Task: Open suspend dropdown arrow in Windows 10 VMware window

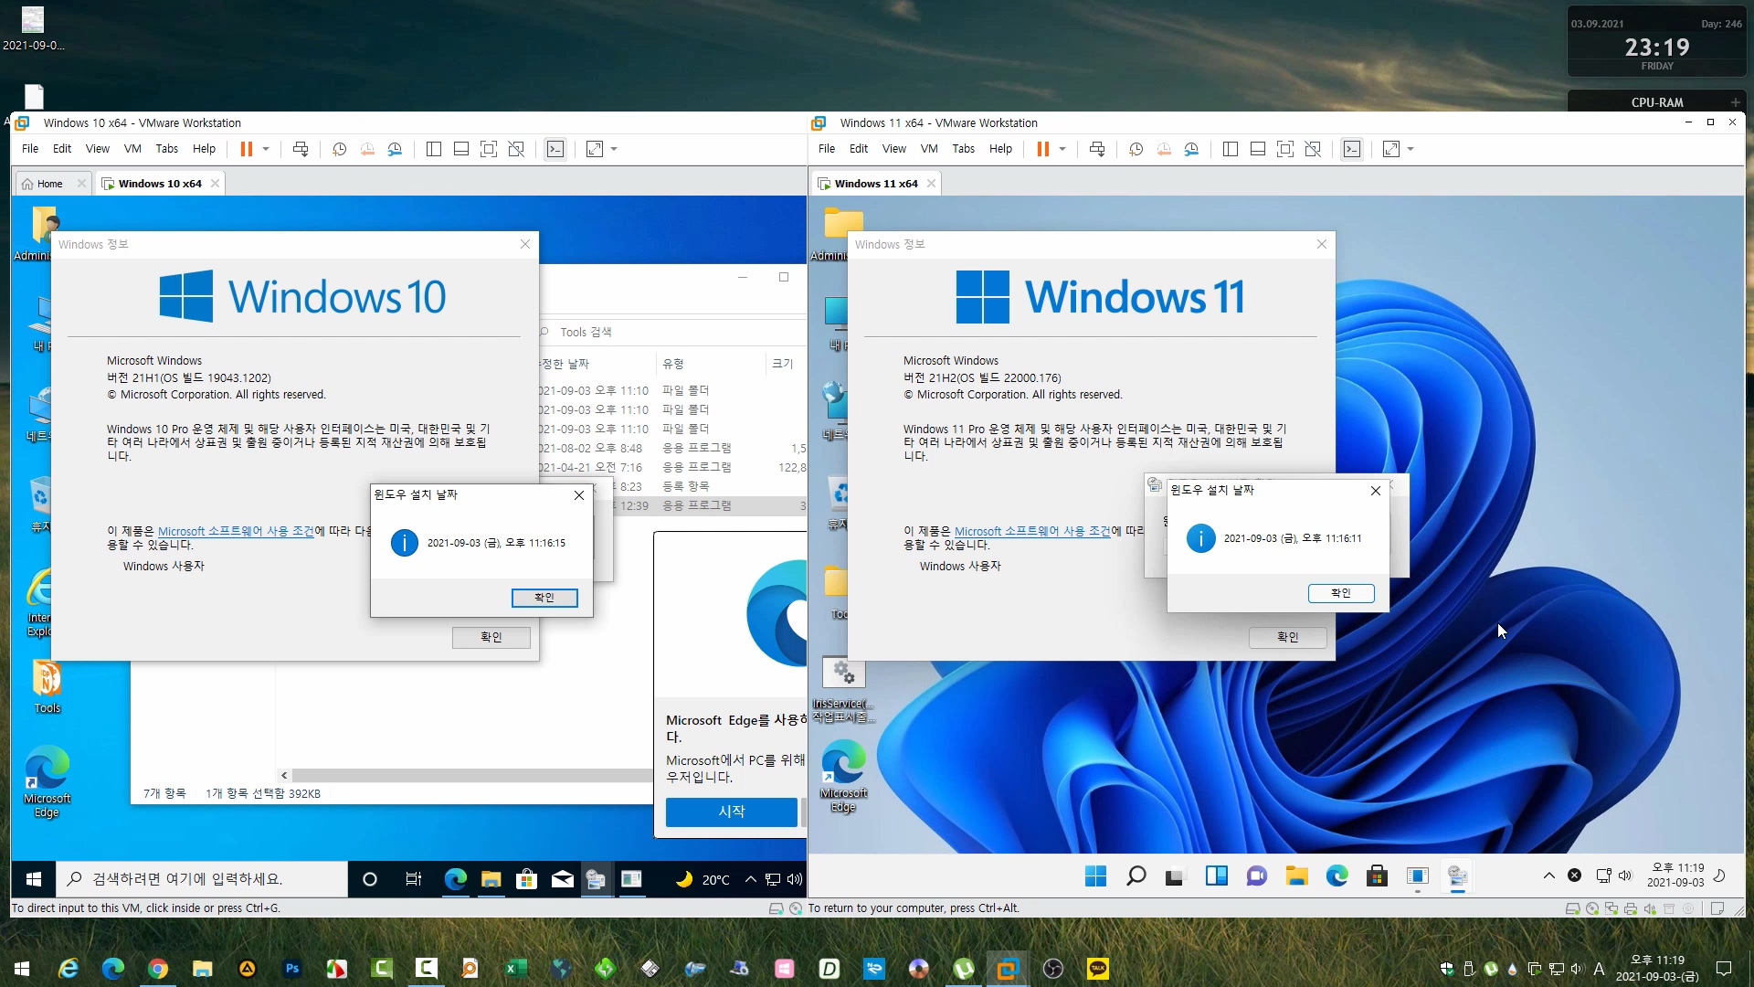Action: (266, 149)
